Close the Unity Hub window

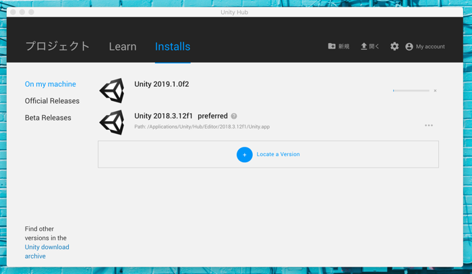click(x=13, y=12)
